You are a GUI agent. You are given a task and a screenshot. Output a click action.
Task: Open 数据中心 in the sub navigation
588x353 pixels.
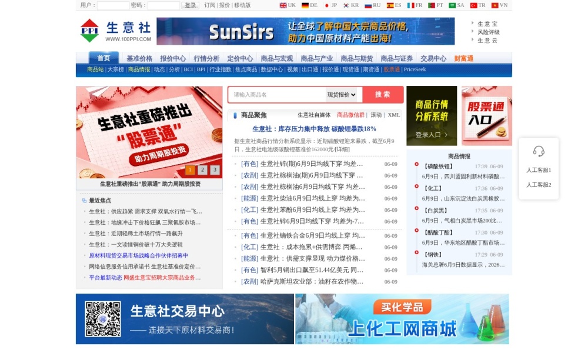(x=272, y=69)
